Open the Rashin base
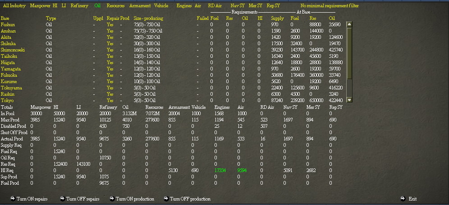 point(8,94)
